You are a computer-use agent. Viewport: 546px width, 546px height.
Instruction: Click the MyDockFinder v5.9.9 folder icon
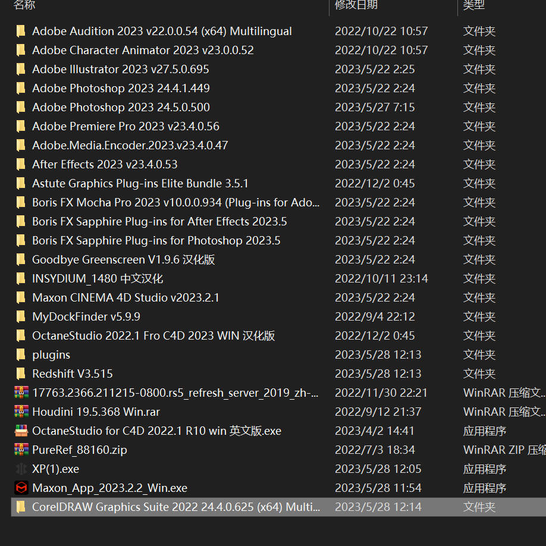point(21,316)
